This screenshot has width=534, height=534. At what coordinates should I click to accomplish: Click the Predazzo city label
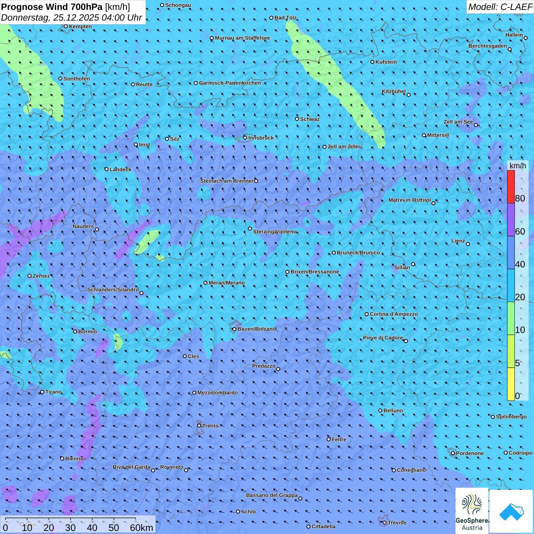[264, 366]
